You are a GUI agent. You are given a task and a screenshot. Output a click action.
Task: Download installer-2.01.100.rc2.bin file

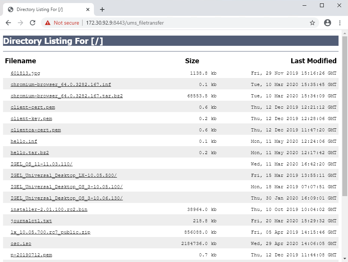(49, 209)
